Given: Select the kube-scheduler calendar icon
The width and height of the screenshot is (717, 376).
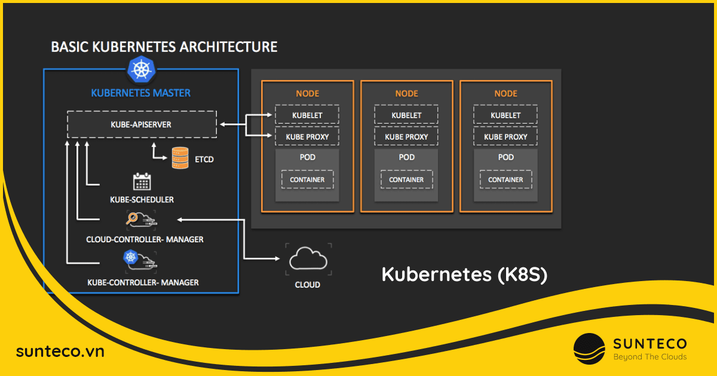Looking at the screenshot, I should tap(142, 181).
